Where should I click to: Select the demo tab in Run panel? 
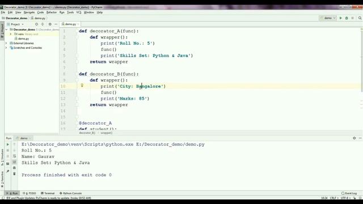[24, 138]
